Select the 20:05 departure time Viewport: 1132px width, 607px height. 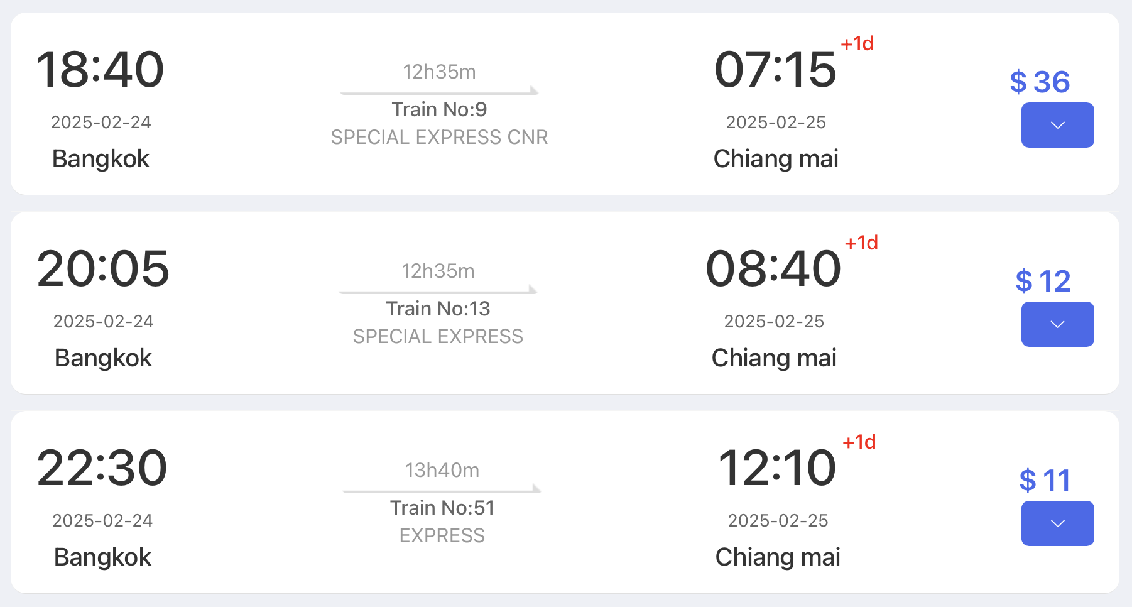(103, 269)
